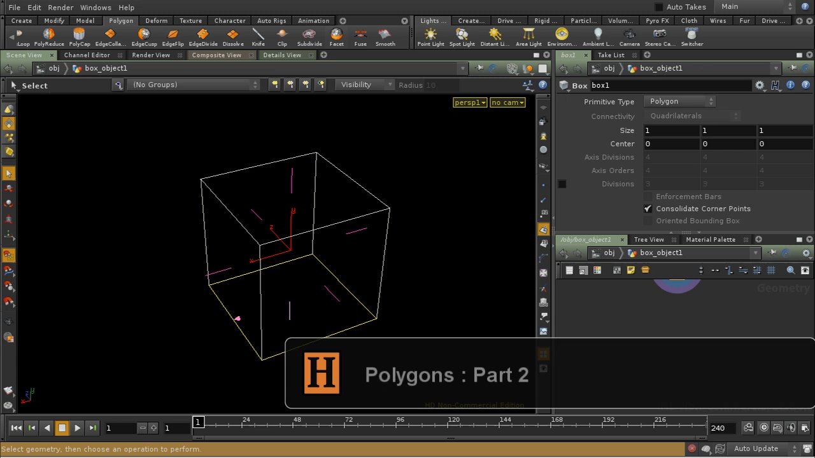Uncheck Consolidate Corner Points
815x458 pixels.
click(648, 209)
